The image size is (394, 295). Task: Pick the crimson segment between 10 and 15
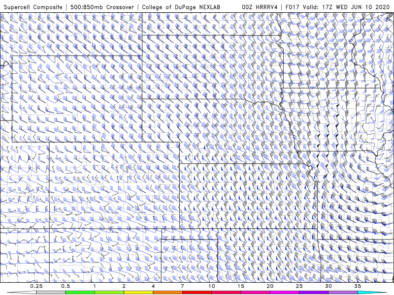(226, 293)
